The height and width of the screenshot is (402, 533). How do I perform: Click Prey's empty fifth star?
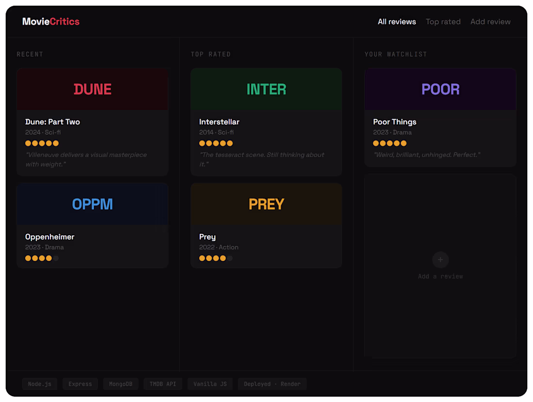tap(230, 258)
